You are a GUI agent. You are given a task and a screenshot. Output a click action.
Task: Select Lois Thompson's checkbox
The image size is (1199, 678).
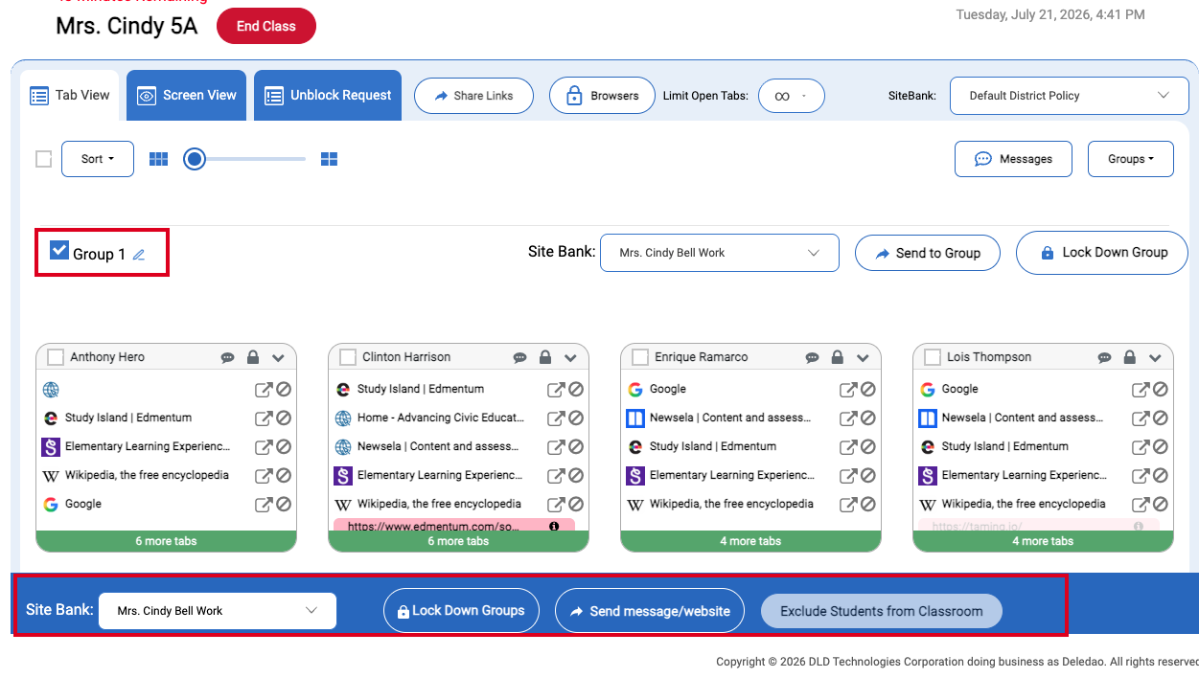(933, 357)
